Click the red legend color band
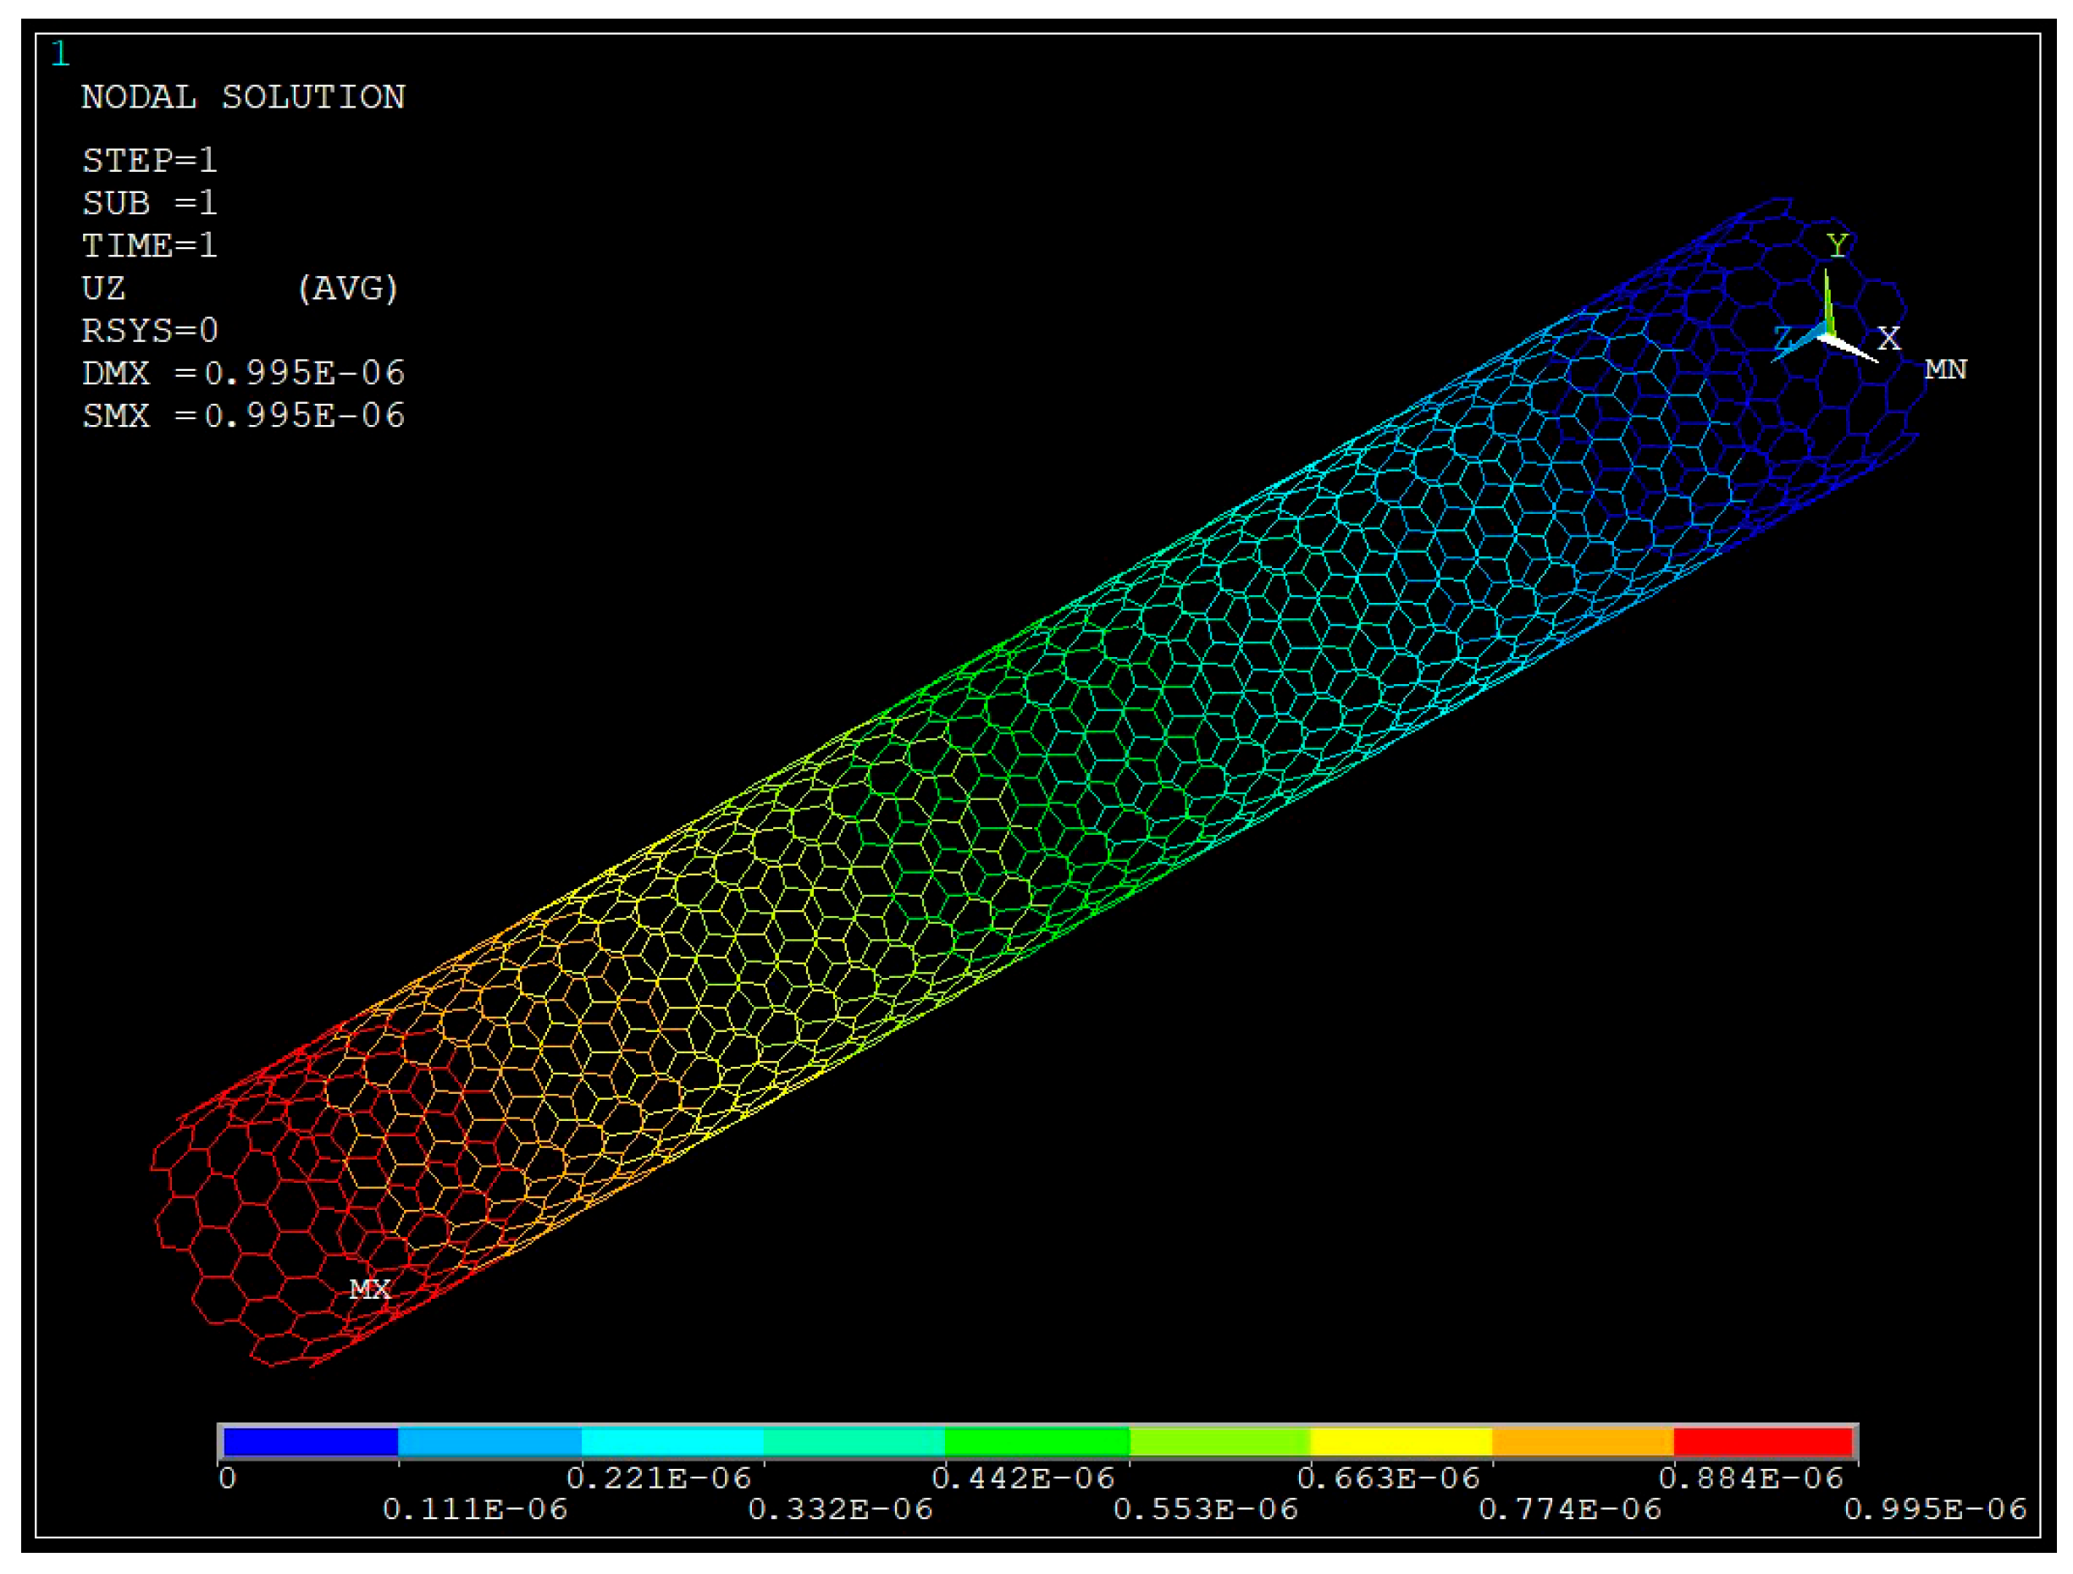Screen dimensions: 2073x1574 (1762, 1442)
